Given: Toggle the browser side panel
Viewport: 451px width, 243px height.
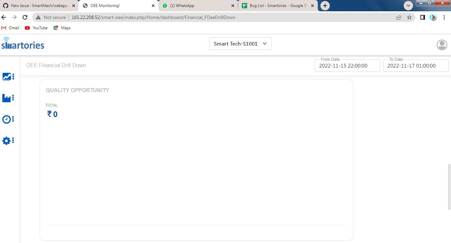Looking at the screenshot, I should (x=422, y=17).
